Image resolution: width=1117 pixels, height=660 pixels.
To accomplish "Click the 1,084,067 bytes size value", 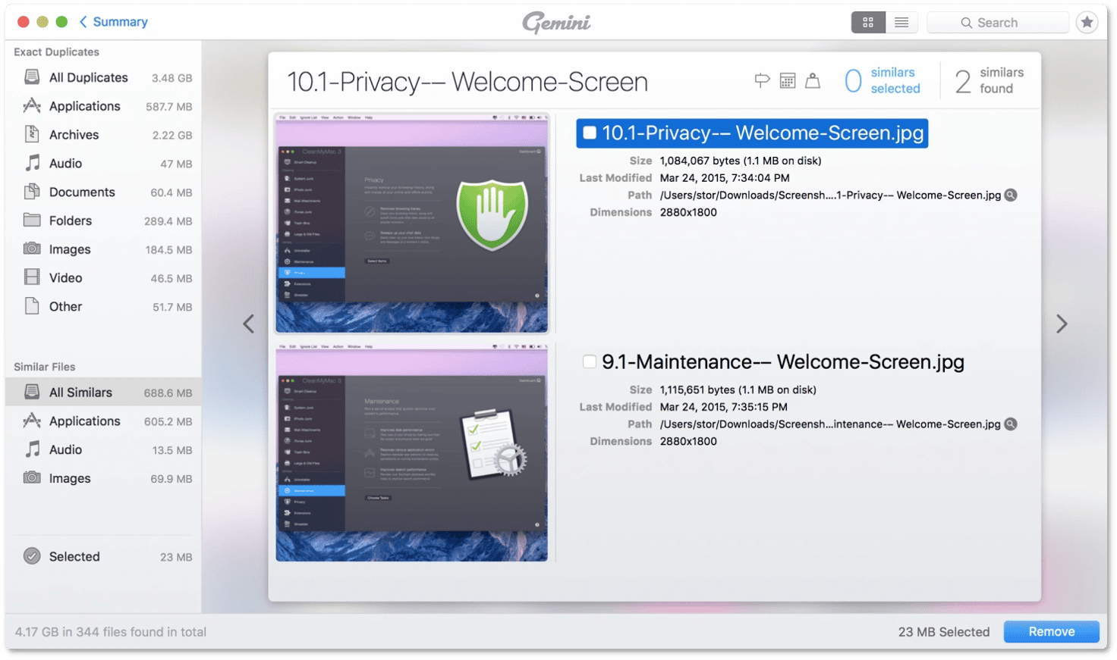I will pos(741,161).
